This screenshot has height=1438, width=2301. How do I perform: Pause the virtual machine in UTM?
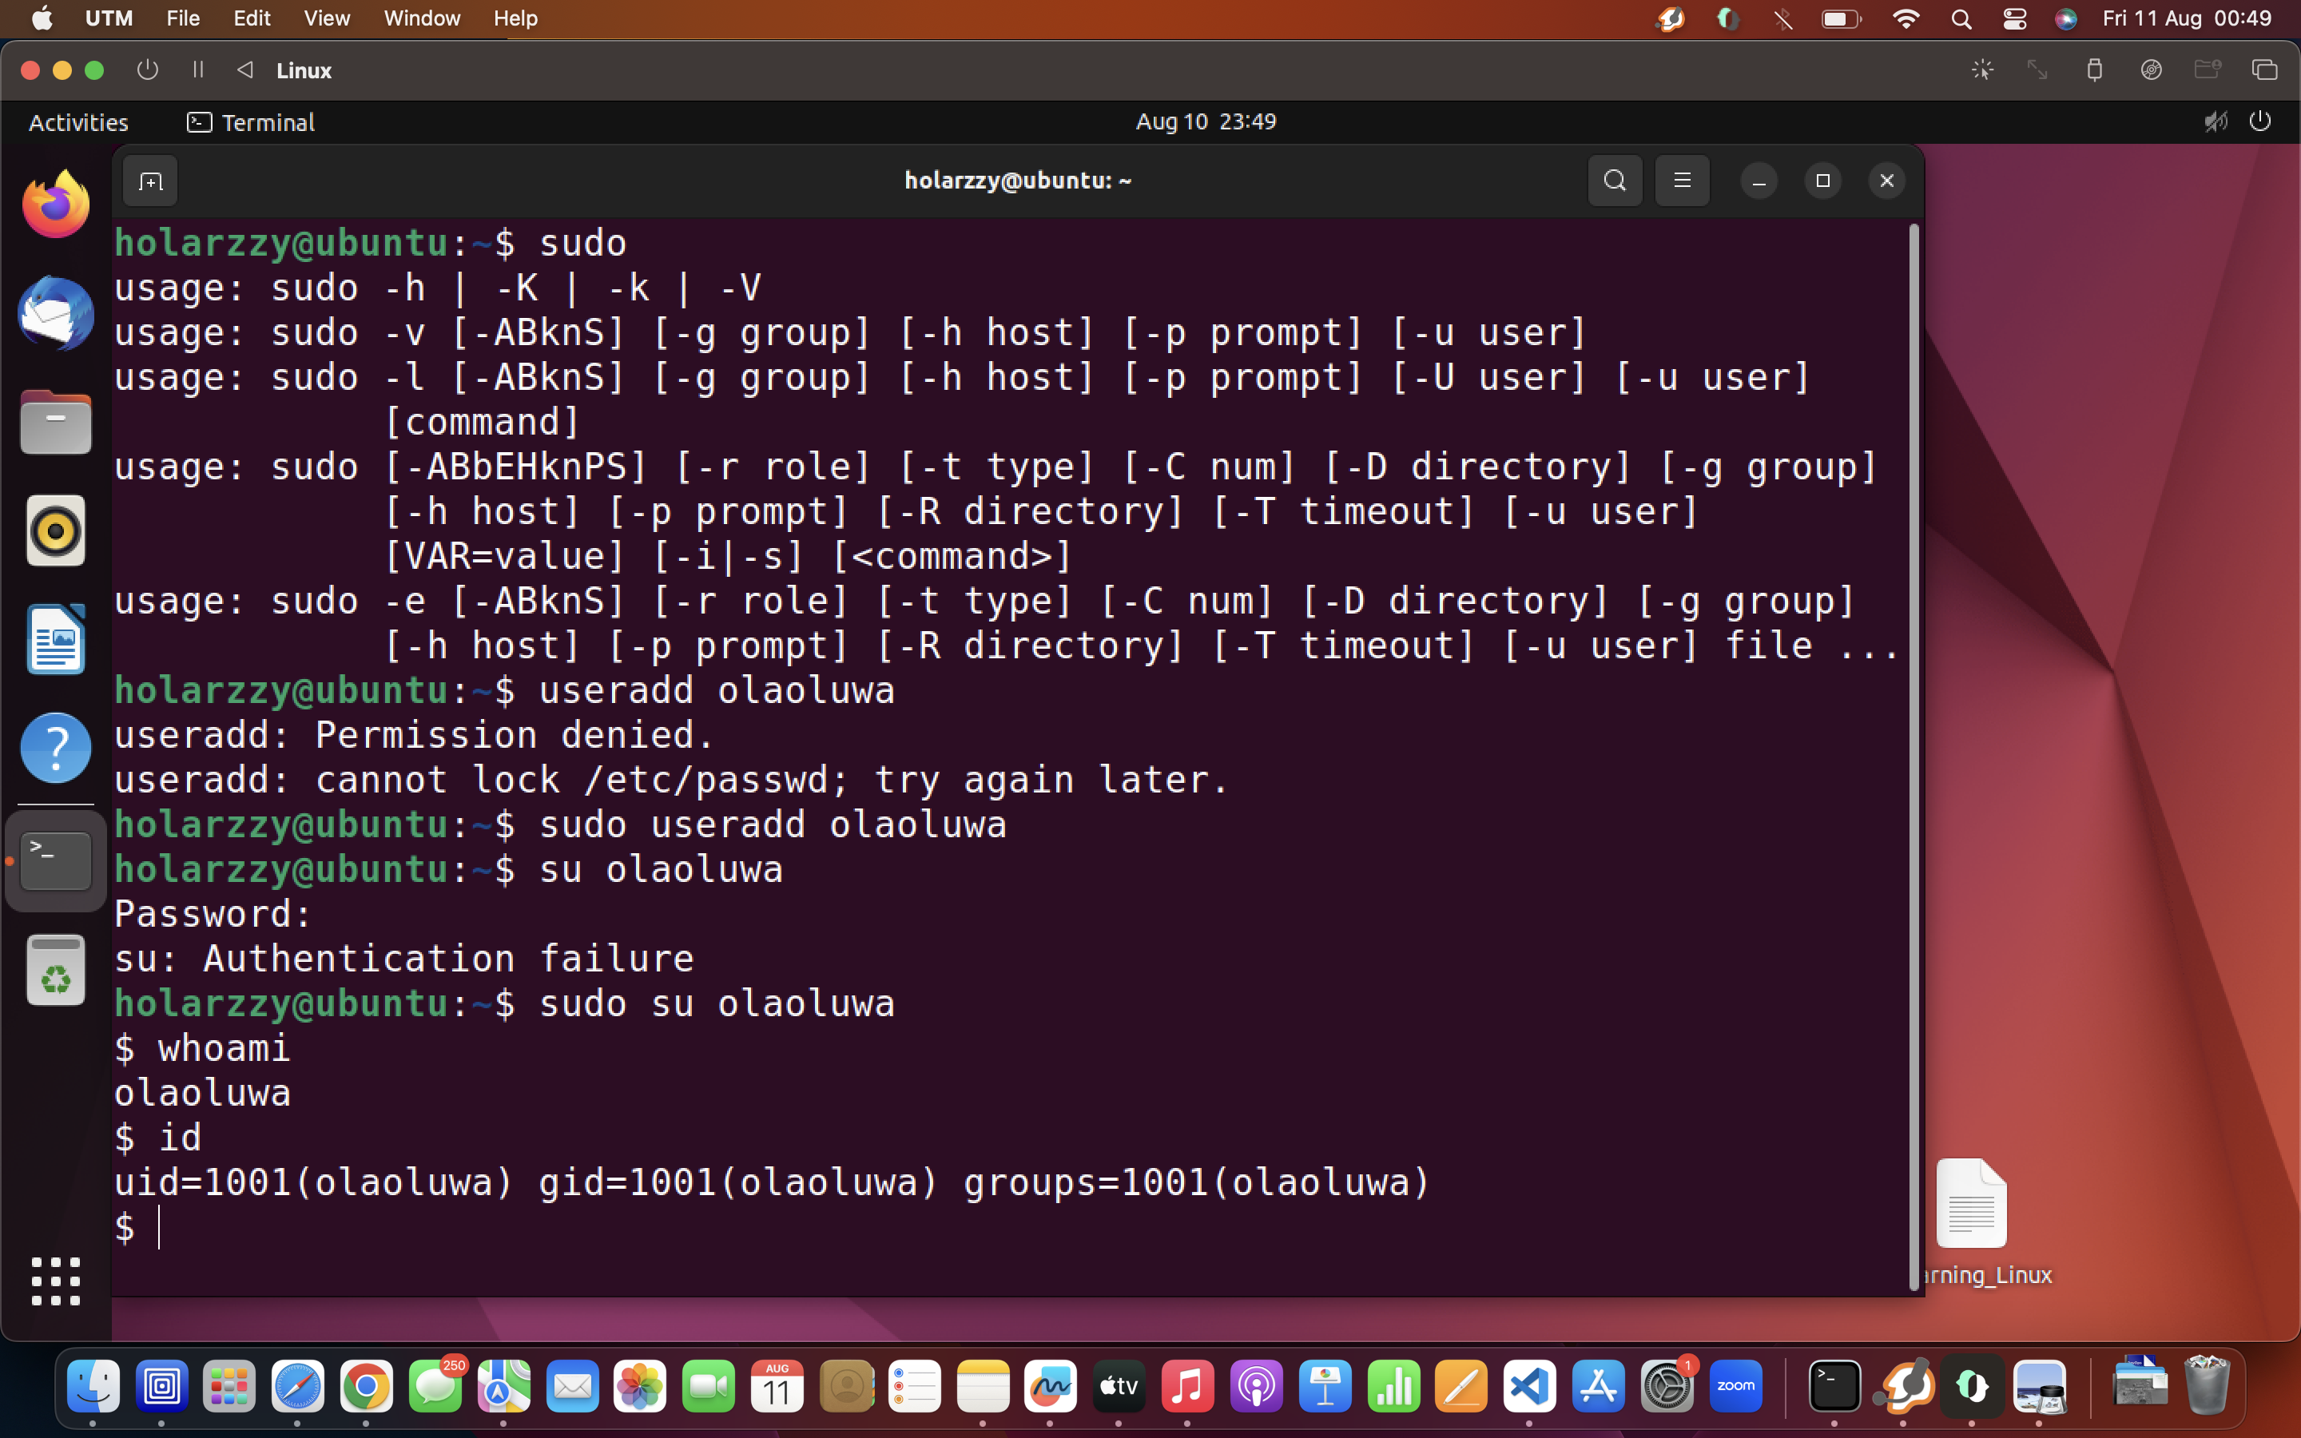pyautogui.click(x=198, y=70)
